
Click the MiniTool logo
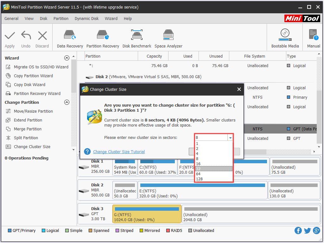click(302, 18)
